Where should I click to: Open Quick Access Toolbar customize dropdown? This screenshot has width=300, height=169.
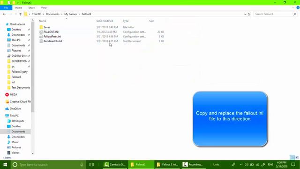(18, 3)
